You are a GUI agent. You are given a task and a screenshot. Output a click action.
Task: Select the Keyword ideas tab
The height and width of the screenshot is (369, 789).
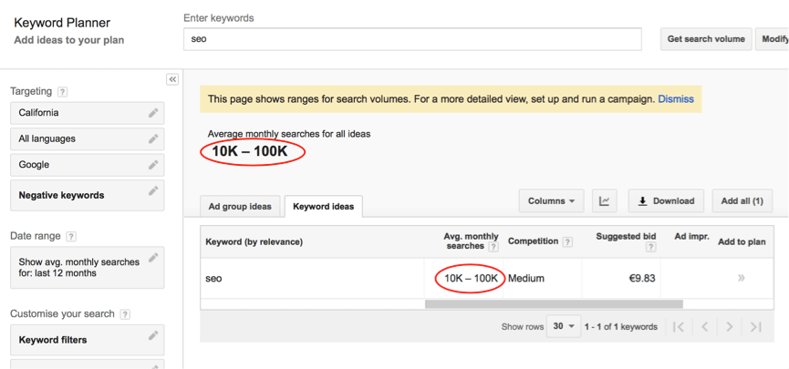pyautogui.click(x=323, y=207)
